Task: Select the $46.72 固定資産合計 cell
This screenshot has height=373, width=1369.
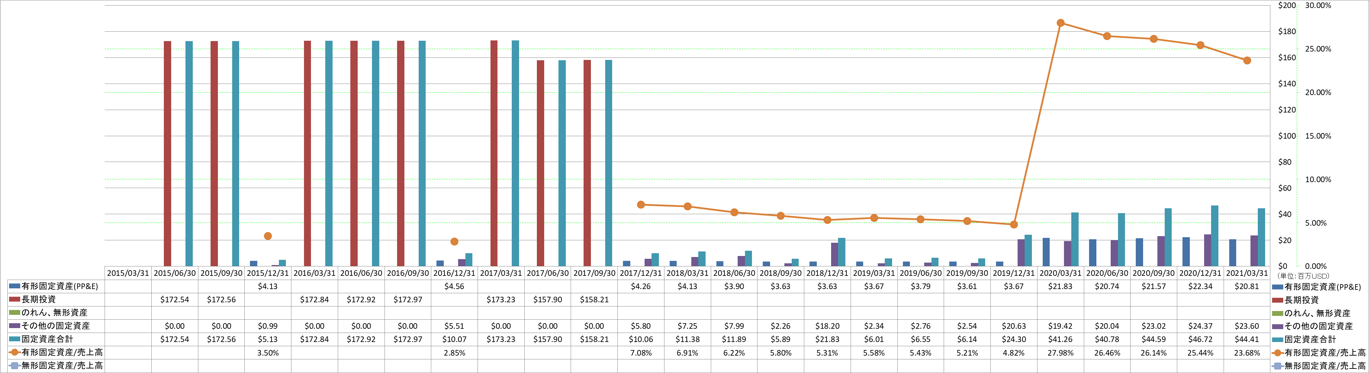Action: click(x=1200, y=339)
